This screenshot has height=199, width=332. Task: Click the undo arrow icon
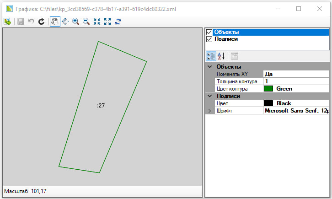click(31, 22)
